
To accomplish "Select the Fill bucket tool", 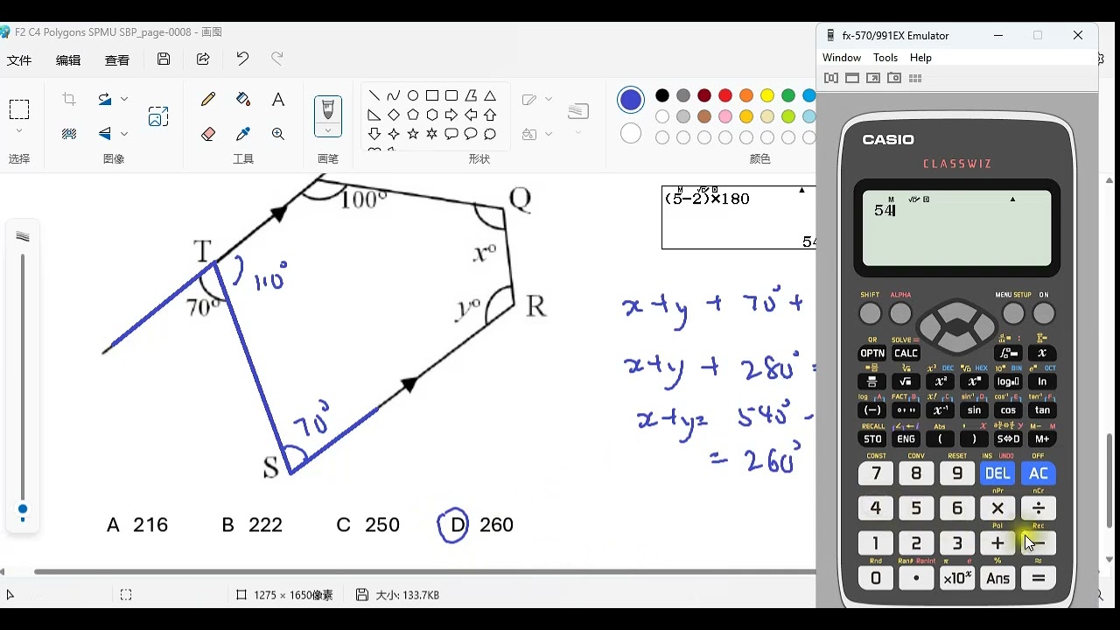I will point(243,100).
